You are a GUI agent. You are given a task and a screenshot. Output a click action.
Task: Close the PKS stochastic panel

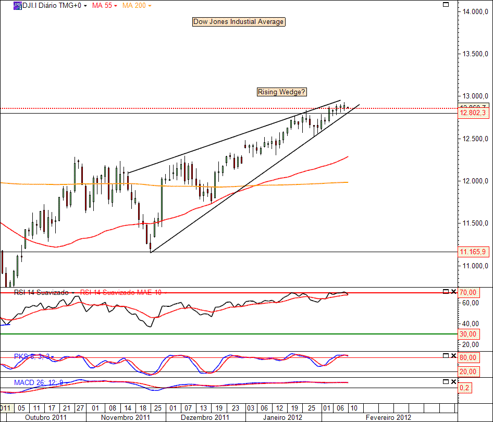(453, 355)
